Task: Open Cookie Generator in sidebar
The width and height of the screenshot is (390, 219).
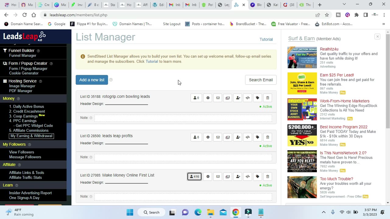Action: [24, 73]
